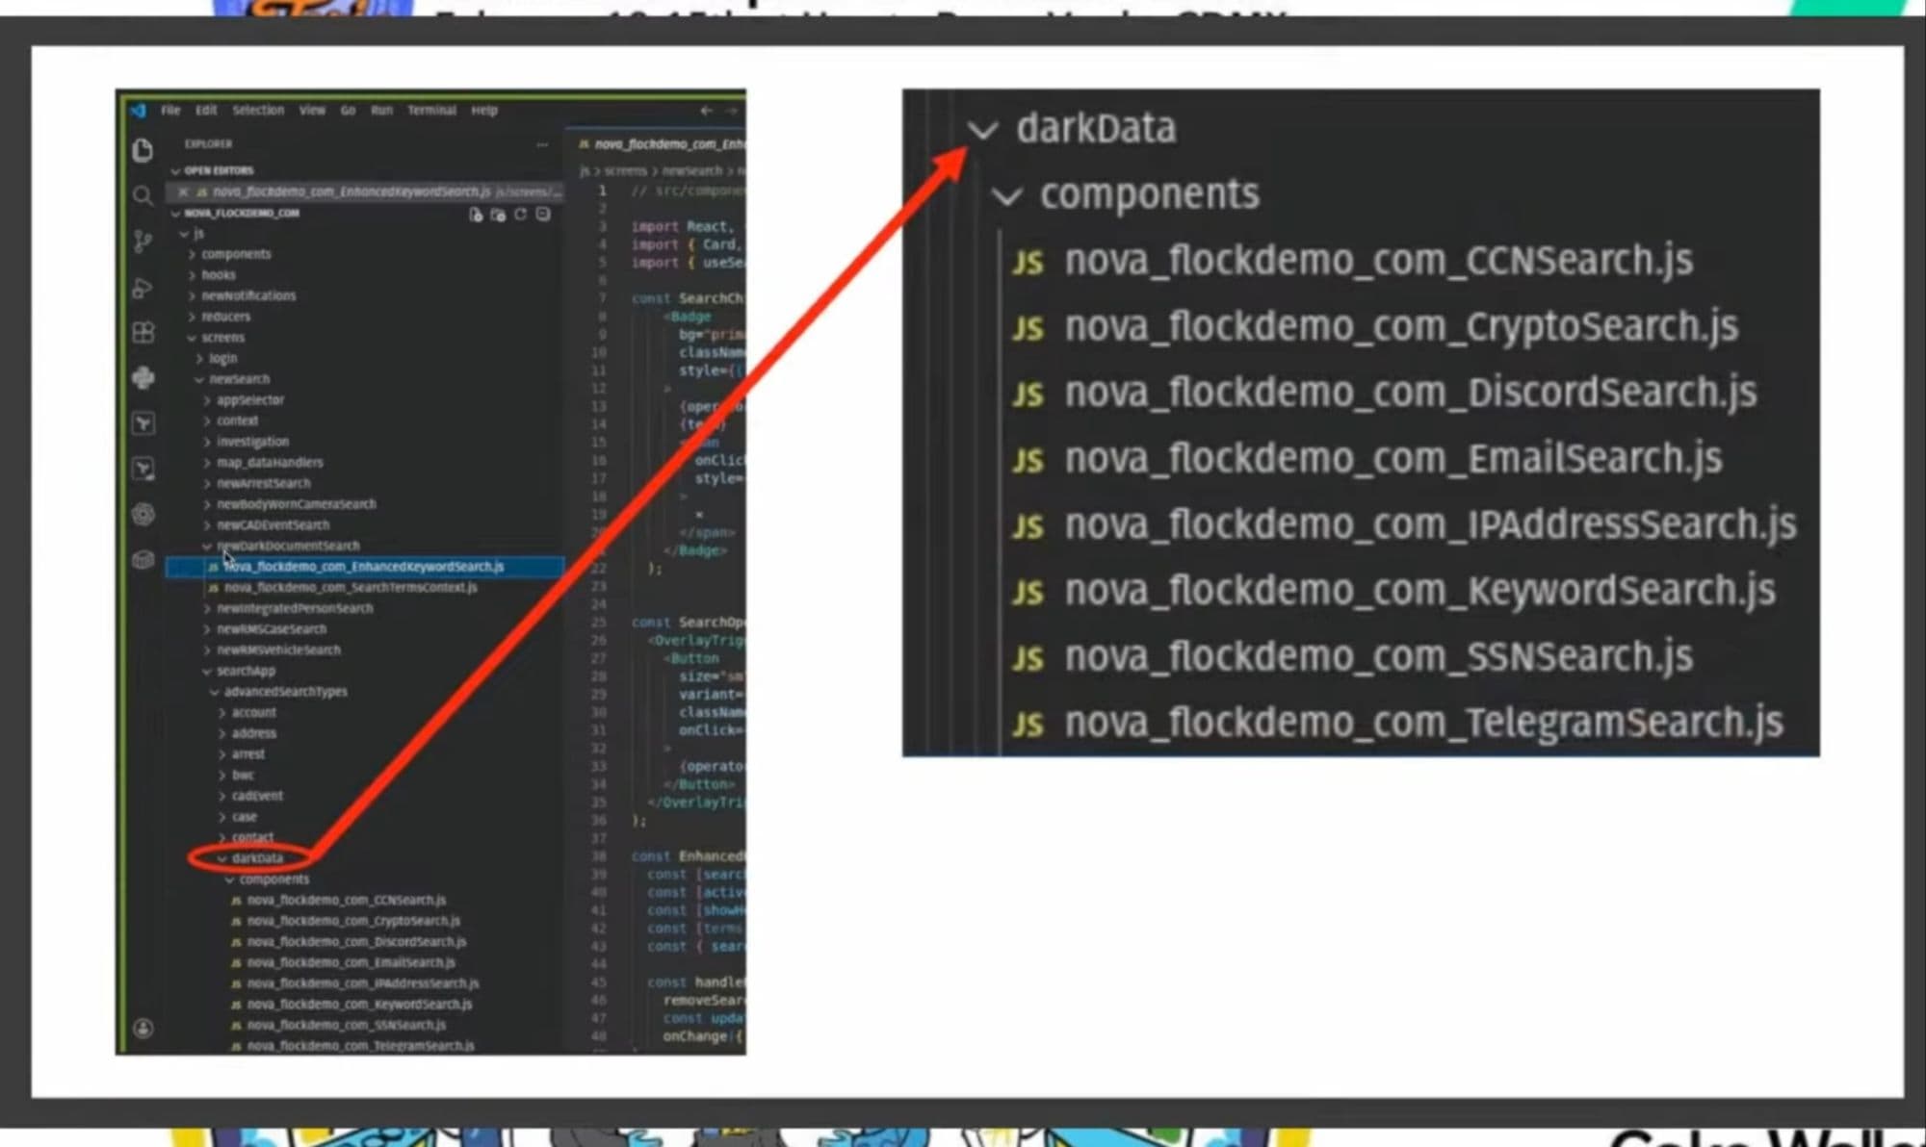Create a new file using the Explorer toolbar icon

474,215
